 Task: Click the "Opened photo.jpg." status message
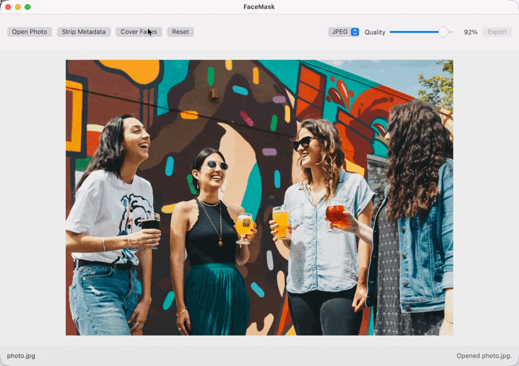[484, 356]
